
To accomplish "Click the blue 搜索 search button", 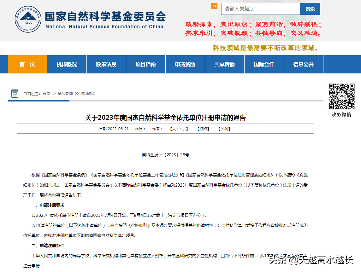I will [x=310, y=9].
